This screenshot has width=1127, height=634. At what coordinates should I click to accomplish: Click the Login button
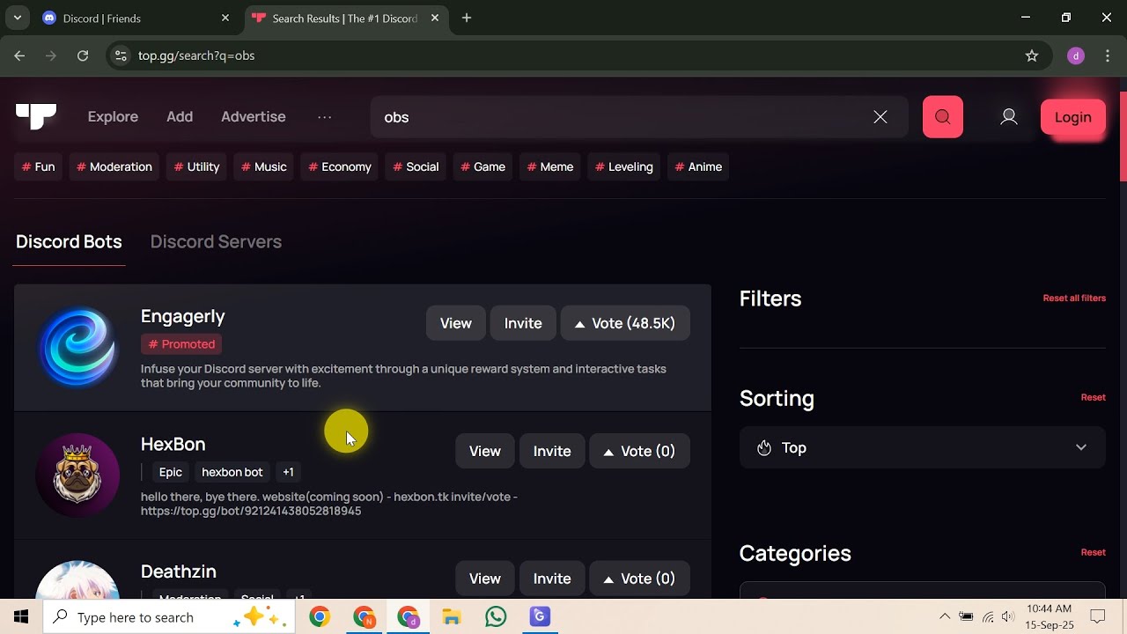coord(1072,117)
